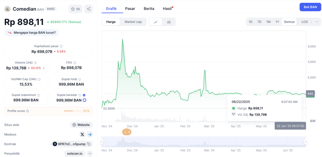The image size is (322, 157).
Task: Click info icon next to FDV
Action: point(75,63)
